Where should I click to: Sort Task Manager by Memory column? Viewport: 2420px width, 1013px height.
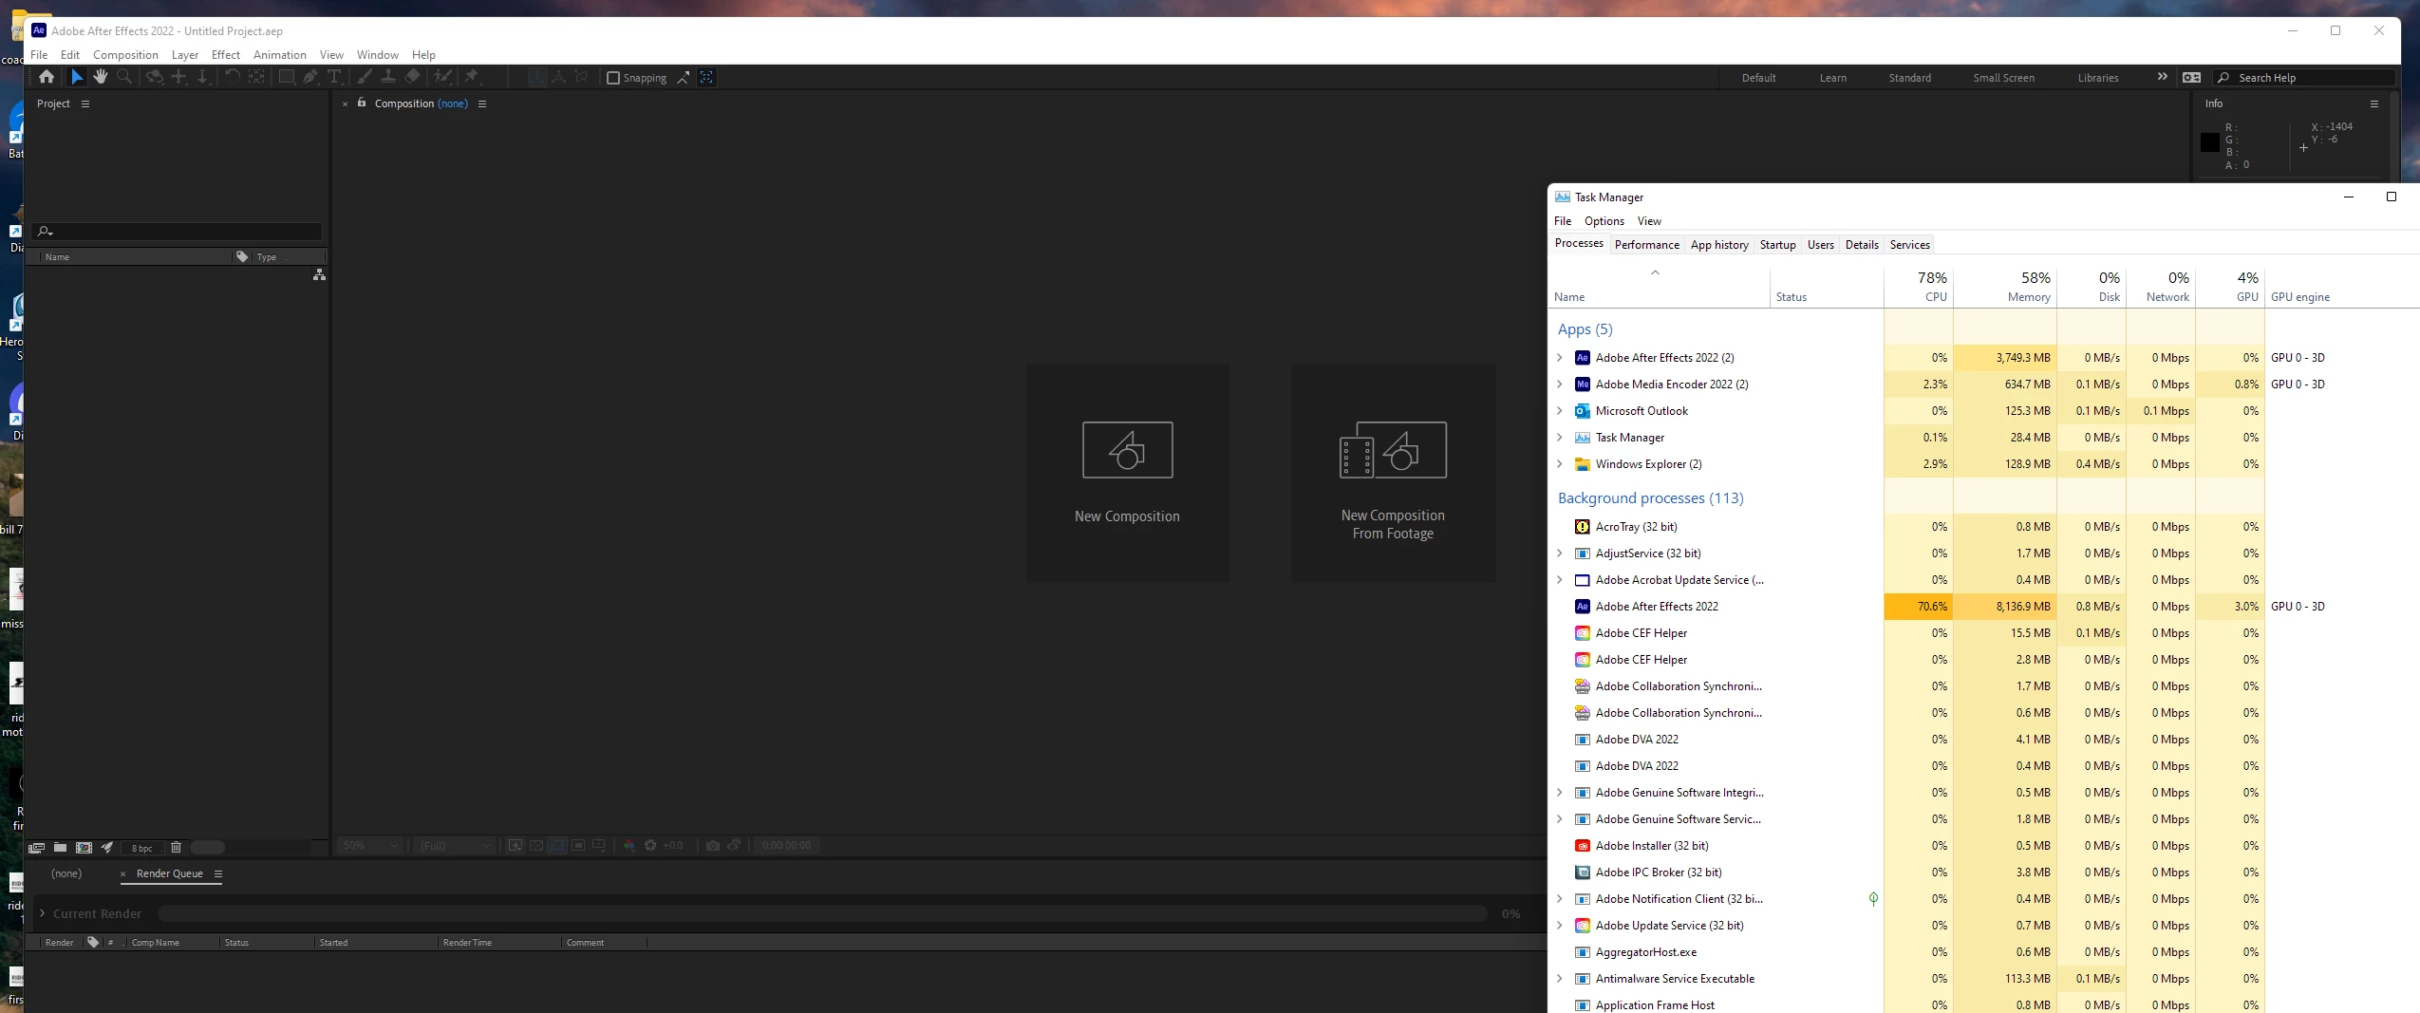[x=2005, y=287]
